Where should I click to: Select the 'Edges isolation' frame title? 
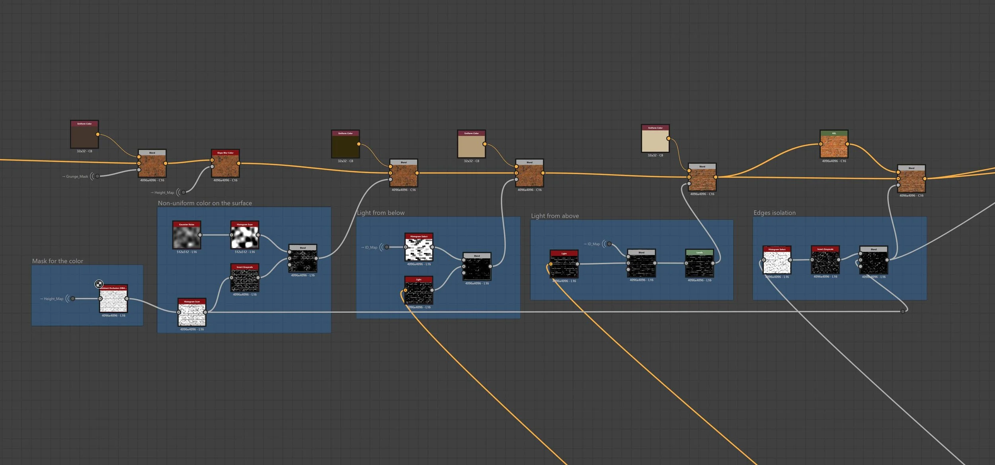(774, 213)
